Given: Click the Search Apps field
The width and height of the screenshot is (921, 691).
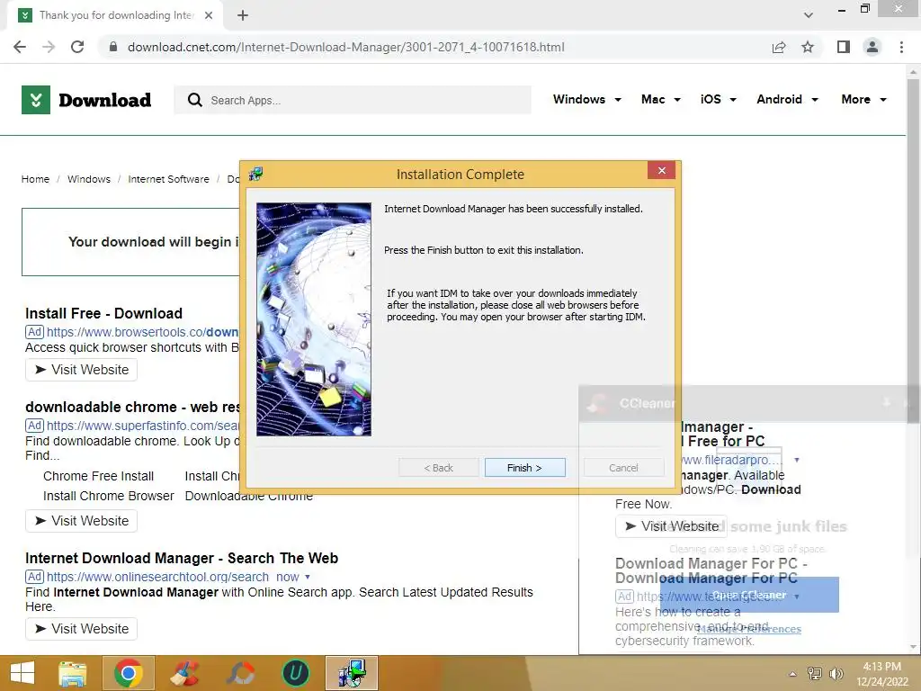Looking at the screenshot, I should [353, 101].
